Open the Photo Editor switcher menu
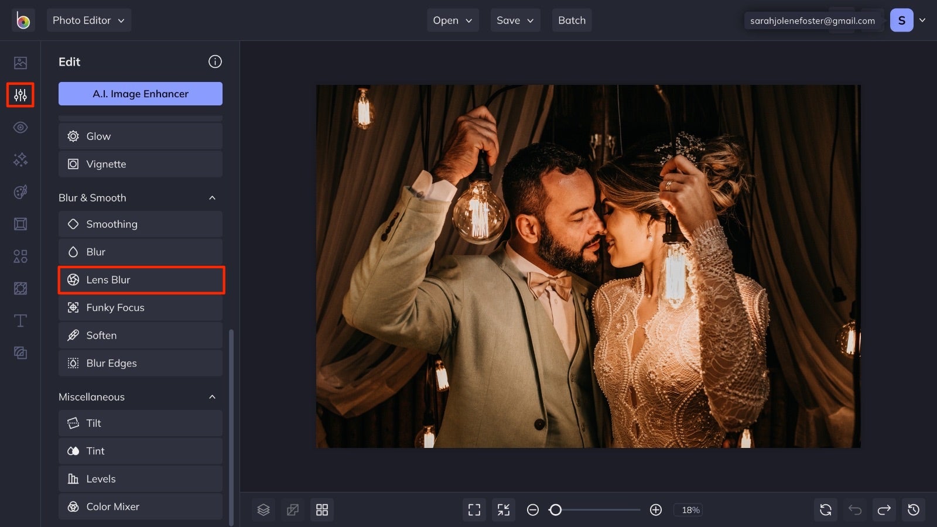Screen dimensions: 937x527 click(88, 20)
